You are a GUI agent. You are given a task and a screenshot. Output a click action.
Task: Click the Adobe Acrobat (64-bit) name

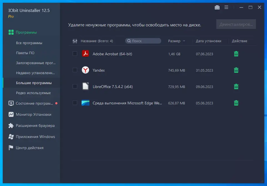[112, 54]
